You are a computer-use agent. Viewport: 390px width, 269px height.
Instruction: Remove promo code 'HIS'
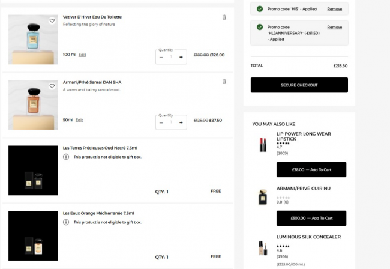(x=334, y=9)
